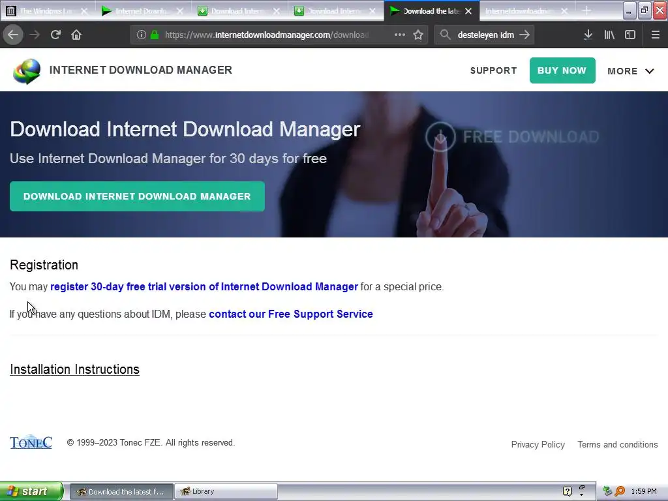Click DOWNLOAD INTERNET DOWNLOAD MANAGER button

click(x=137, y=196)
